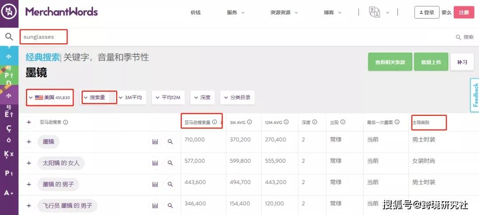Viewport: 479px width, 215px height.
Task: Open bar chart icon for 墨镜 row
Action: point(155,142)
